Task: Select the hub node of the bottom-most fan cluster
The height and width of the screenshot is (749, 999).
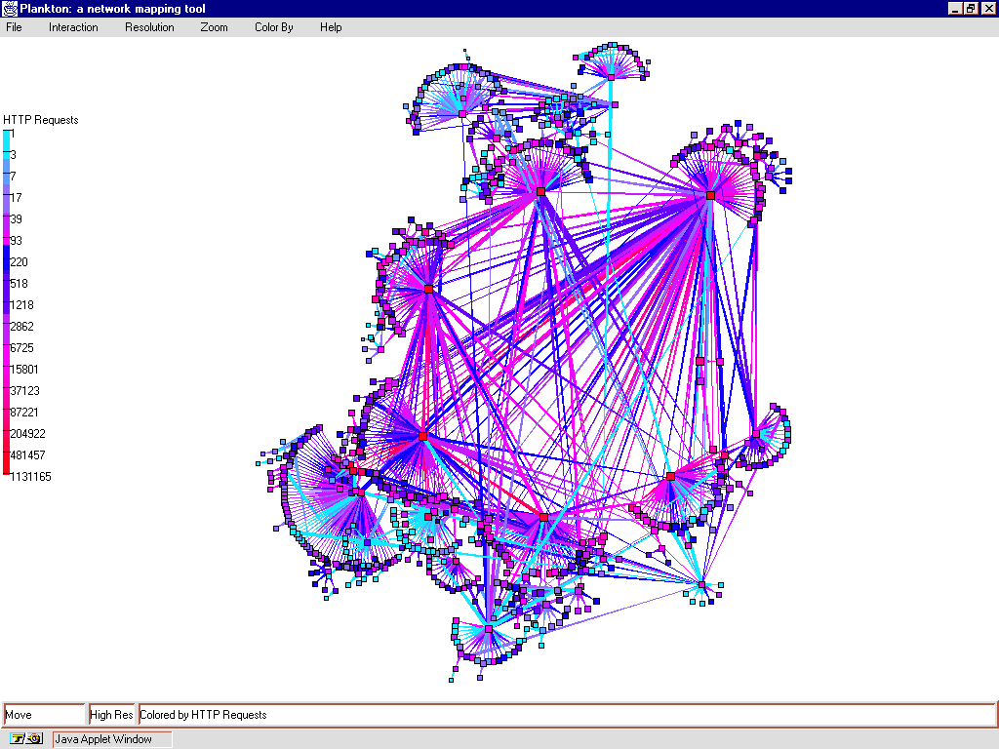Action: tap(489, 631)
